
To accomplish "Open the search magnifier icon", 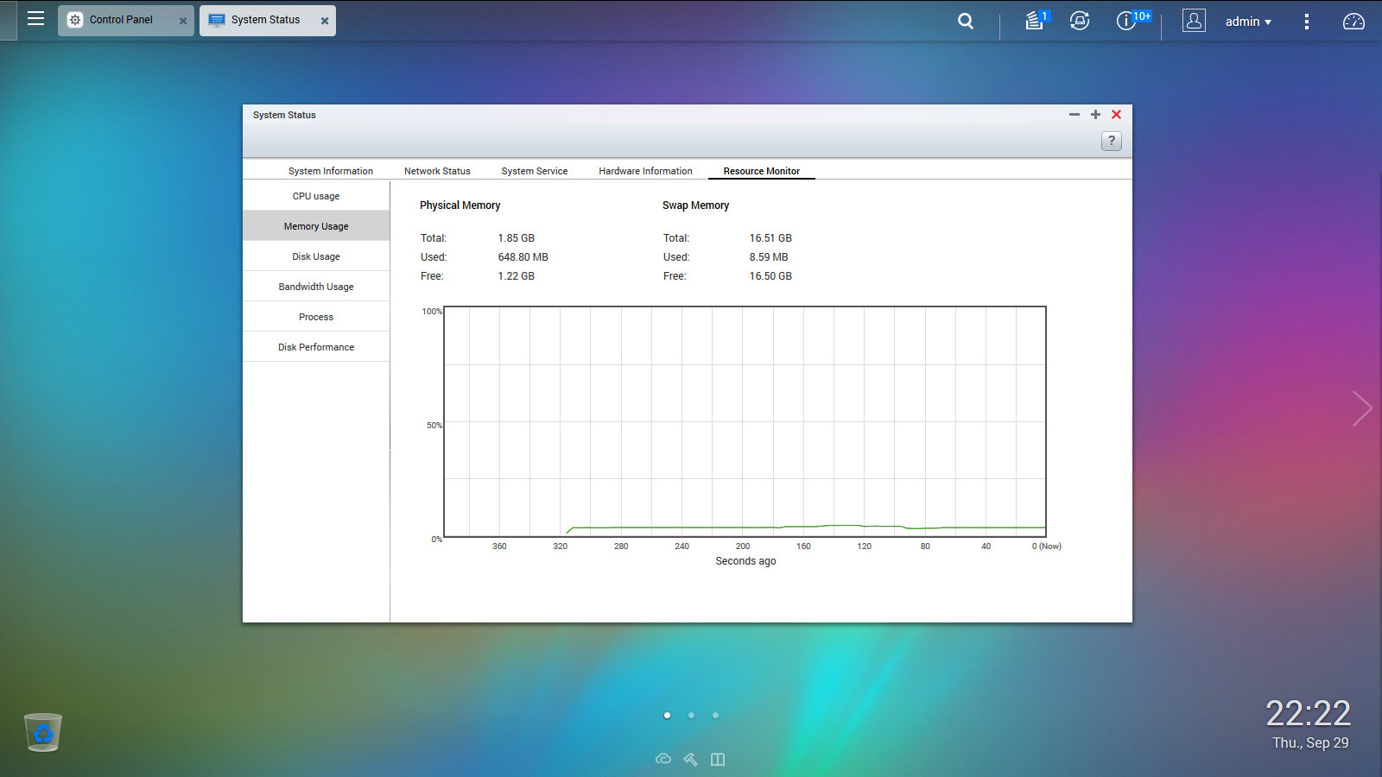I will click(966, 21).
